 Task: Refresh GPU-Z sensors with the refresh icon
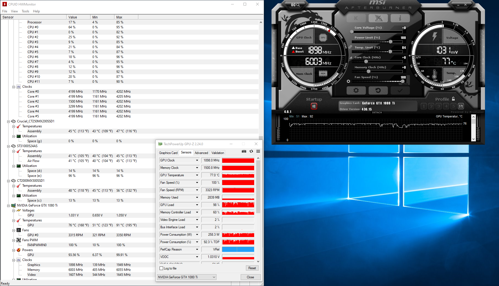tap(251, 151)
